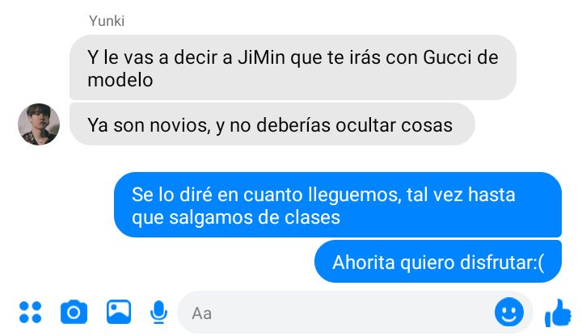Image resolution: width=582 pixels, height=336 pixels.
Task: Send a thumbs-up like
Action: pos(558,313)
